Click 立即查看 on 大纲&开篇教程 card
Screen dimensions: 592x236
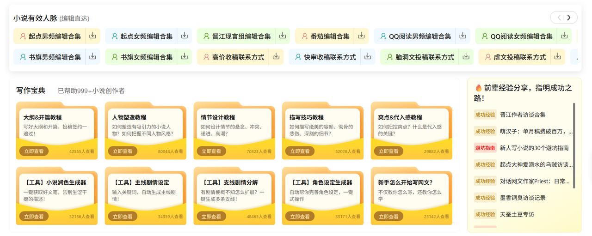(34, 151)
